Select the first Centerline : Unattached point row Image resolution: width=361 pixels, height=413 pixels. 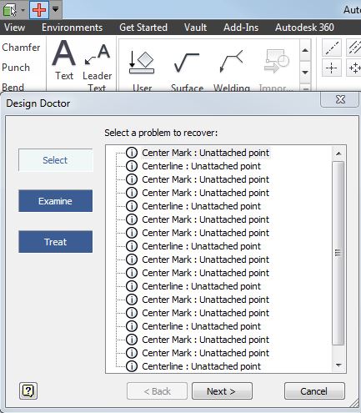pyautogui.click(x=202, y=166)
